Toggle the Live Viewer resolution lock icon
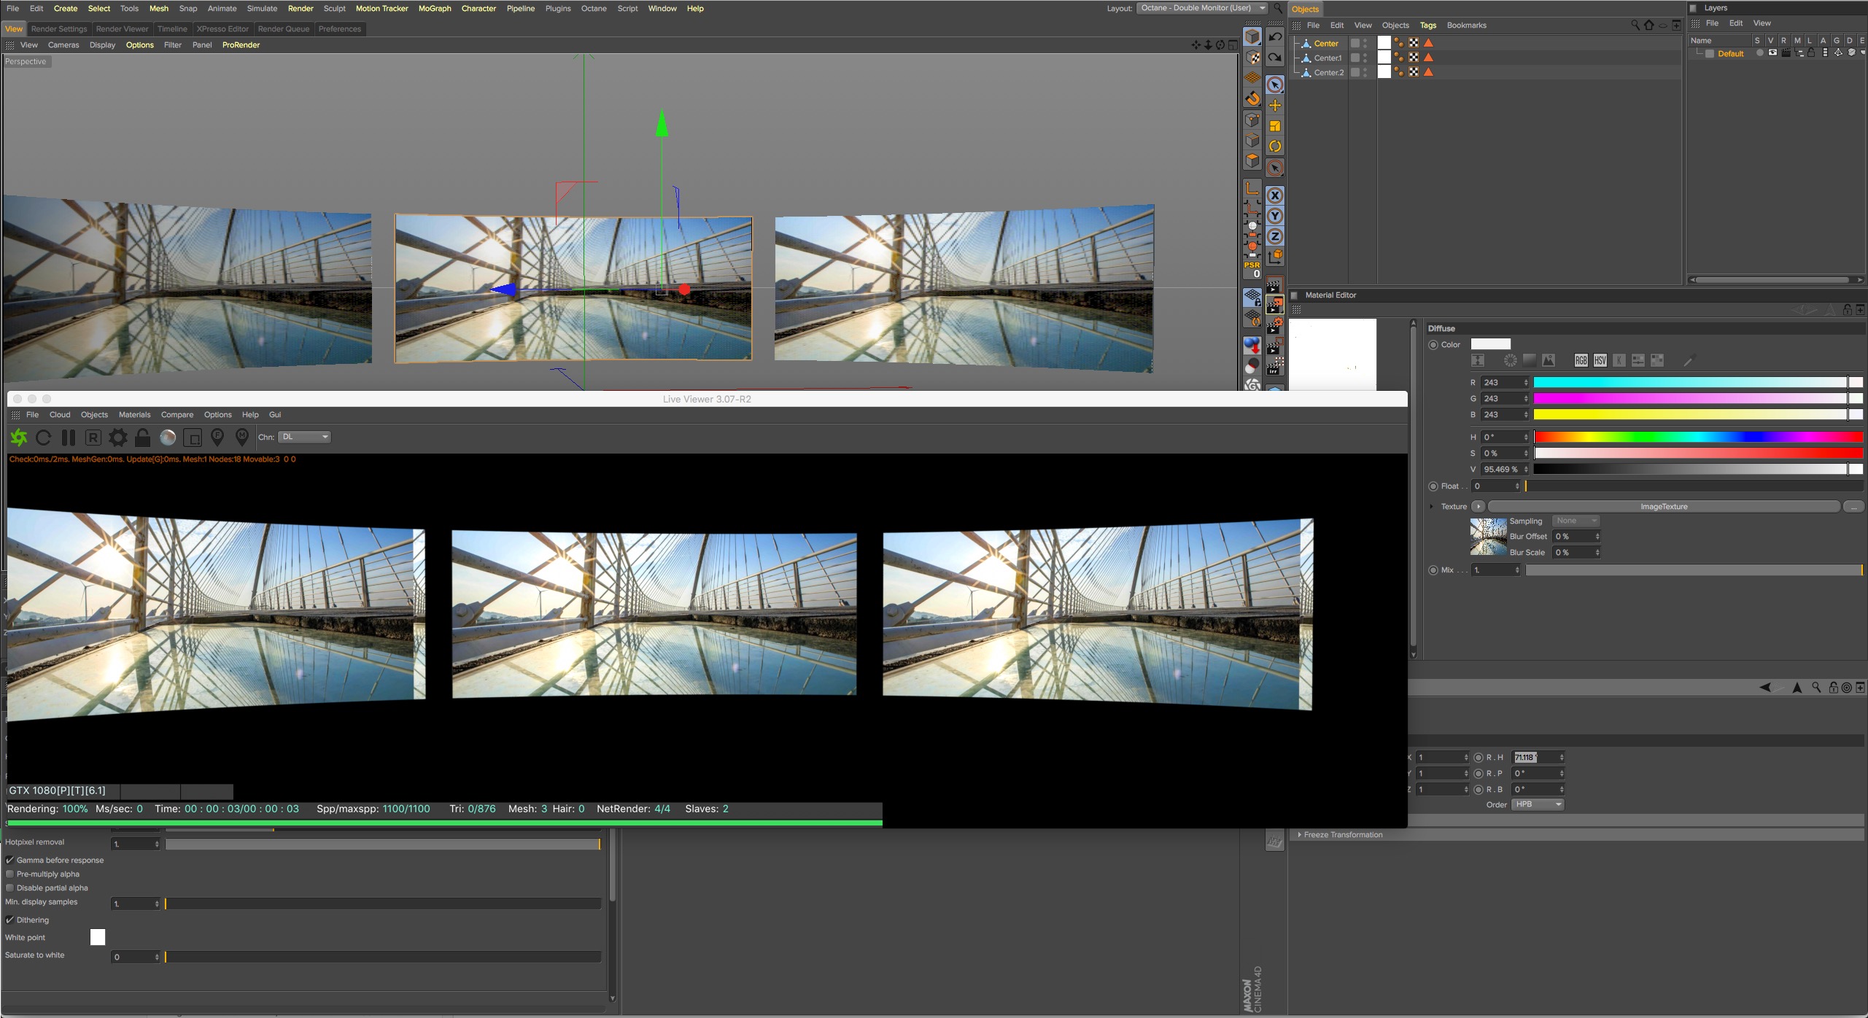The width and height of the screenshot is (1868, 1018). 143,438
